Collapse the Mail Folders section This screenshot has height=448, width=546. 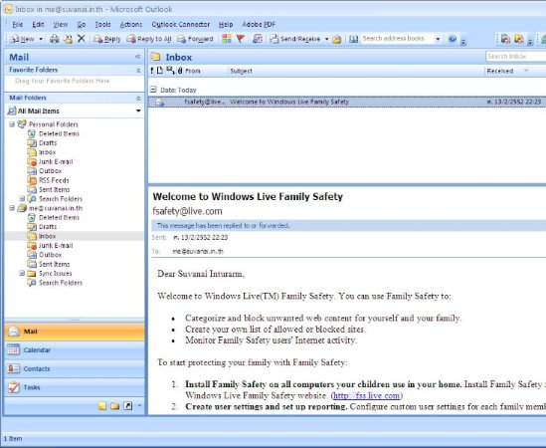[138, 99]
